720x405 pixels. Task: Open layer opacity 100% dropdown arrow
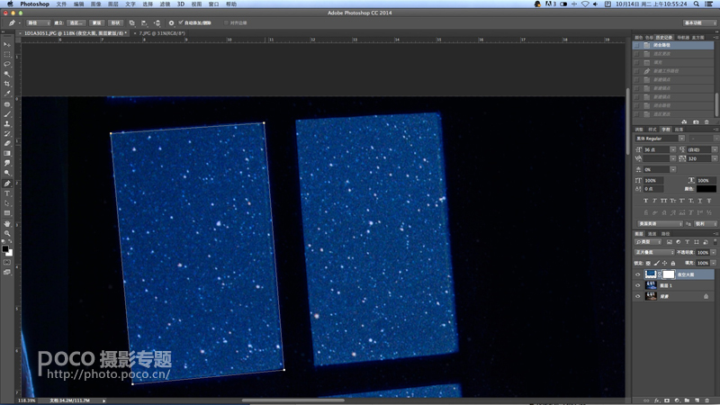tap(714, 252)
